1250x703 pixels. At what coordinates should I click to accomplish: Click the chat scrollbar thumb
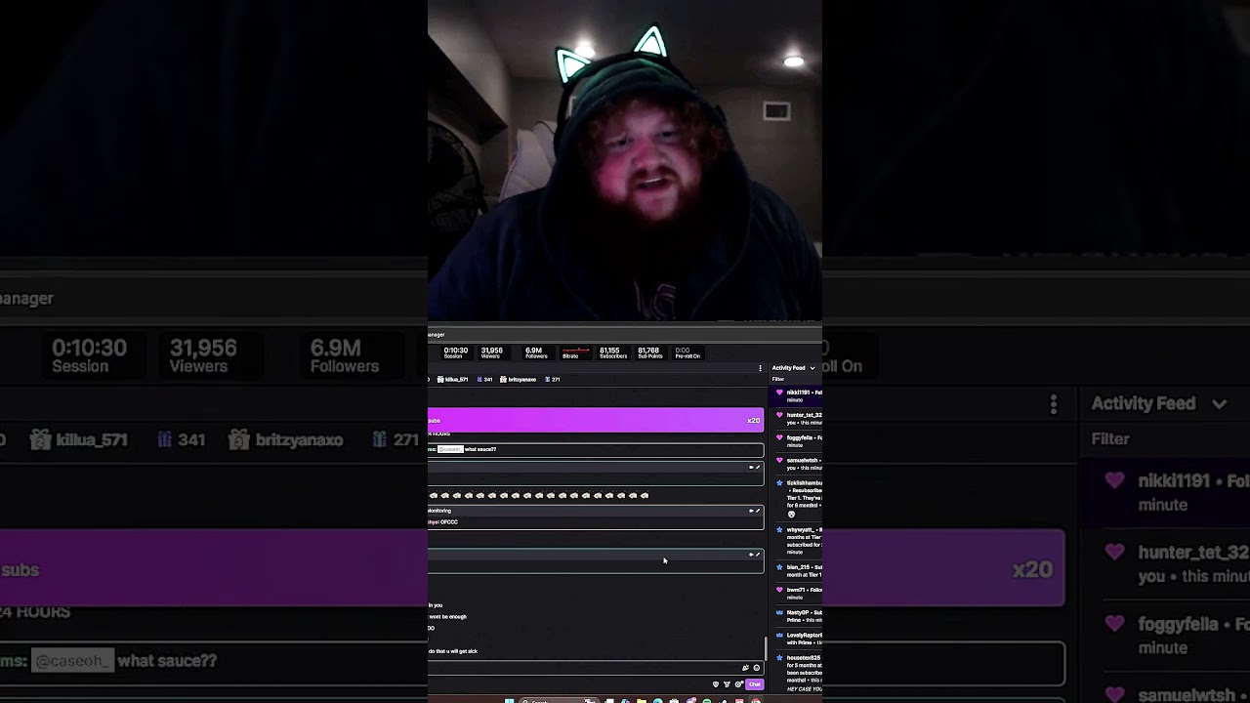coord(766,646)
